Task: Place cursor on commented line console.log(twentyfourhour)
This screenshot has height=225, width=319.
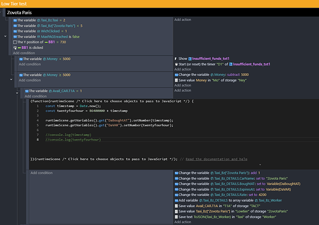Action: point(73,140)
